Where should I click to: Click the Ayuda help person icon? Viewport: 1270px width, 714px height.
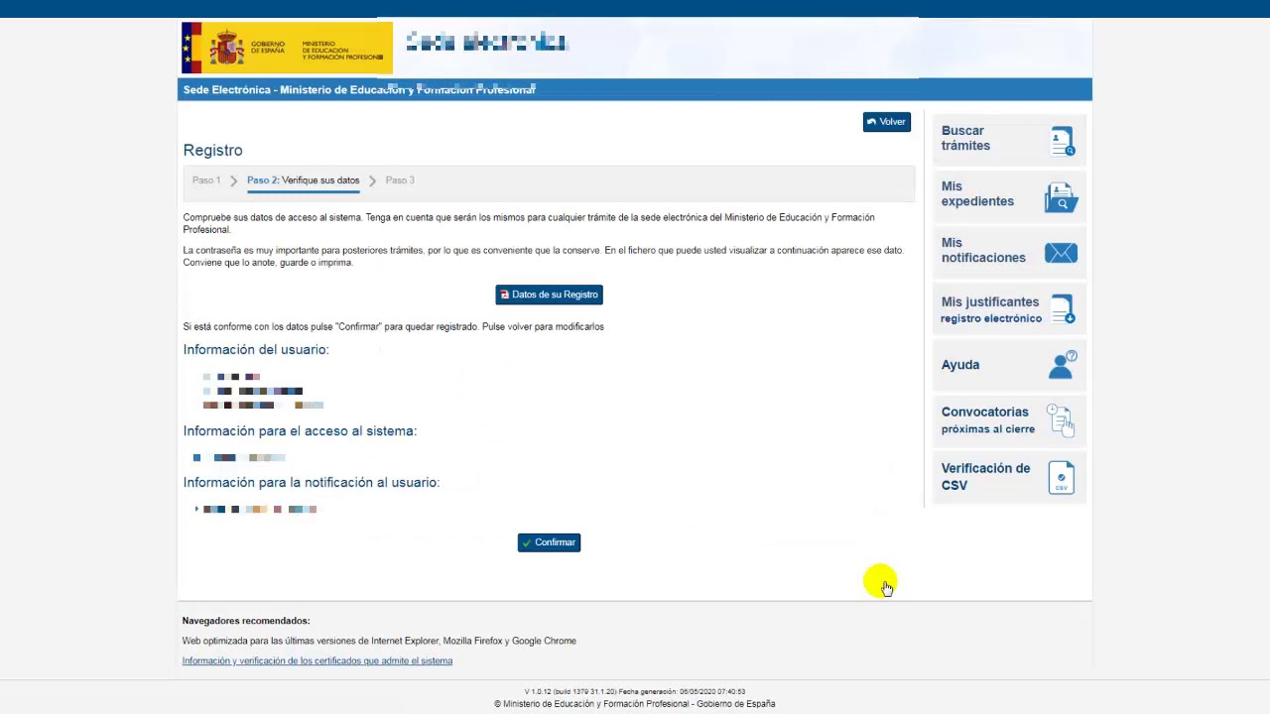tap(1062, 364)
